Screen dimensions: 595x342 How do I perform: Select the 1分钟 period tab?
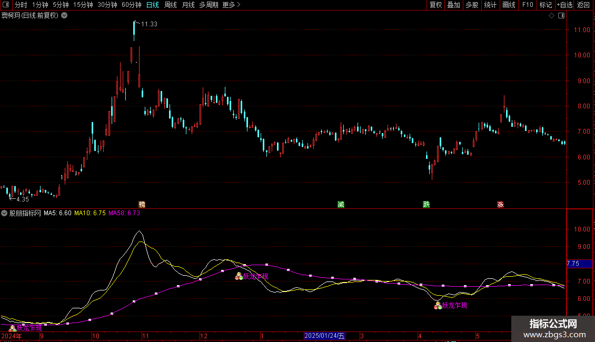tap(40, 5)
